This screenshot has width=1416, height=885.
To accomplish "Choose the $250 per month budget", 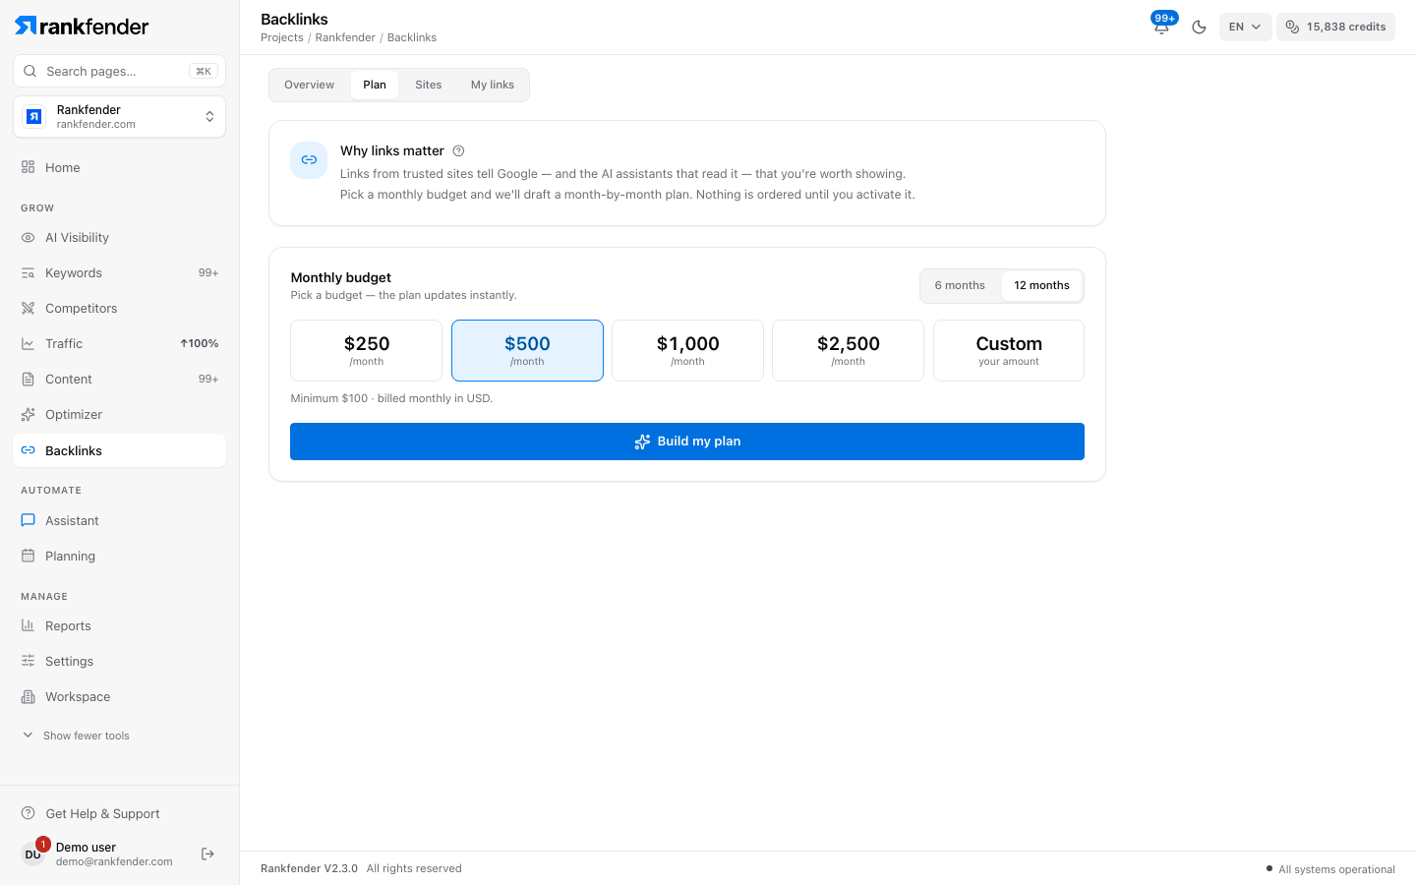I will pos(367,350).
